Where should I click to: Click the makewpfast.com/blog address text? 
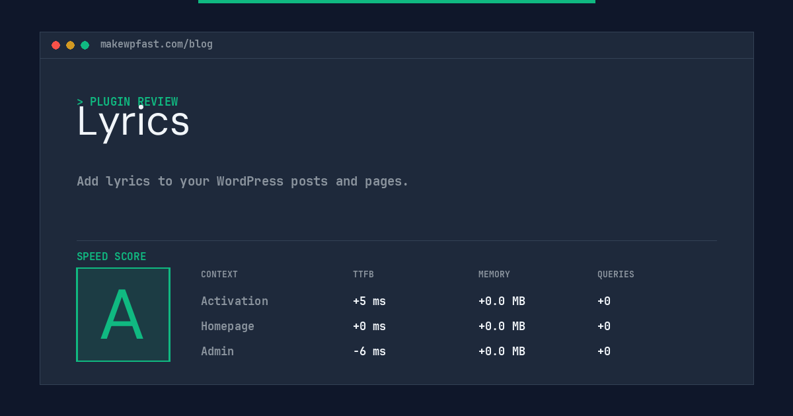[157, 44]
